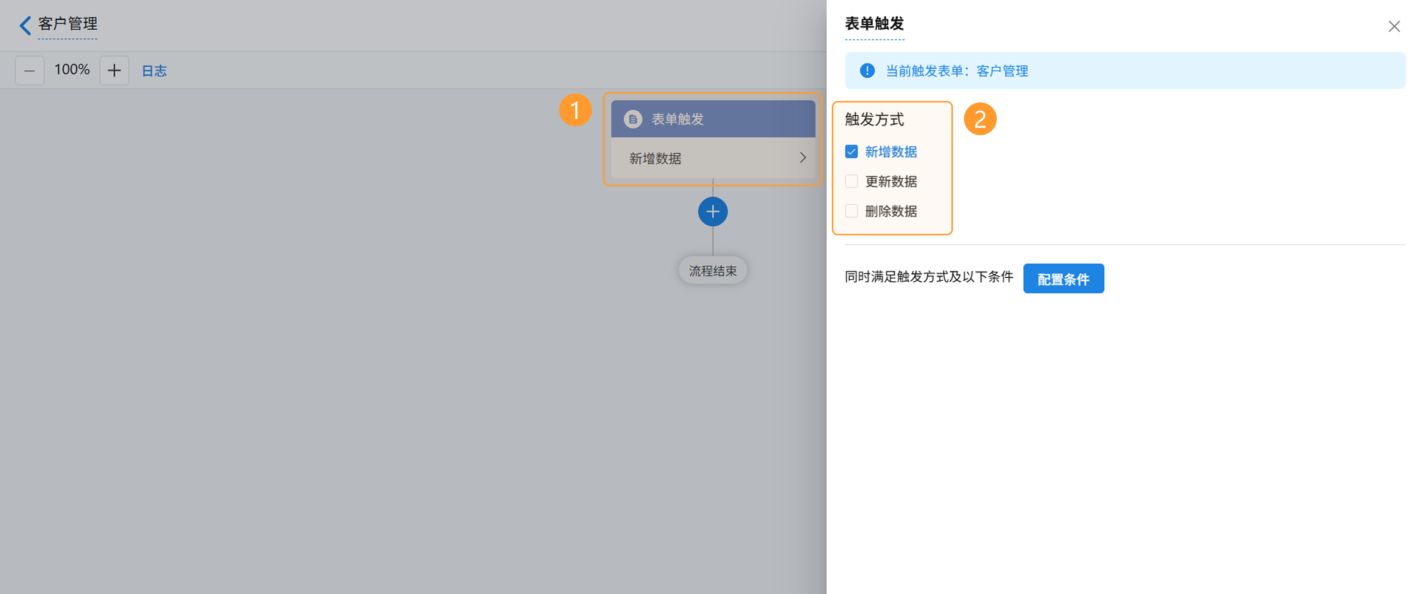Click the blue info icon in banner
The image size is (1426, 594).
coord(867,71)
